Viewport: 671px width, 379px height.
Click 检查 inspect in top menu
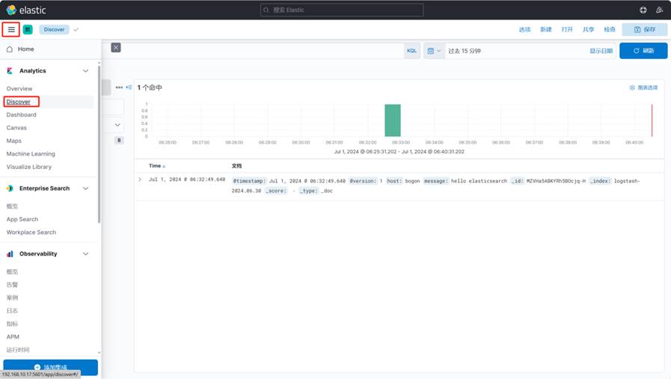[x=610, y=29]
